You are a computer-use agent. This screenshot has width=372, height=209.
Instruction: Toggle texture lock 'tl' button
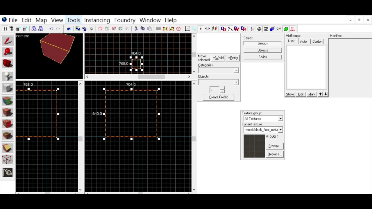[201, 29]
